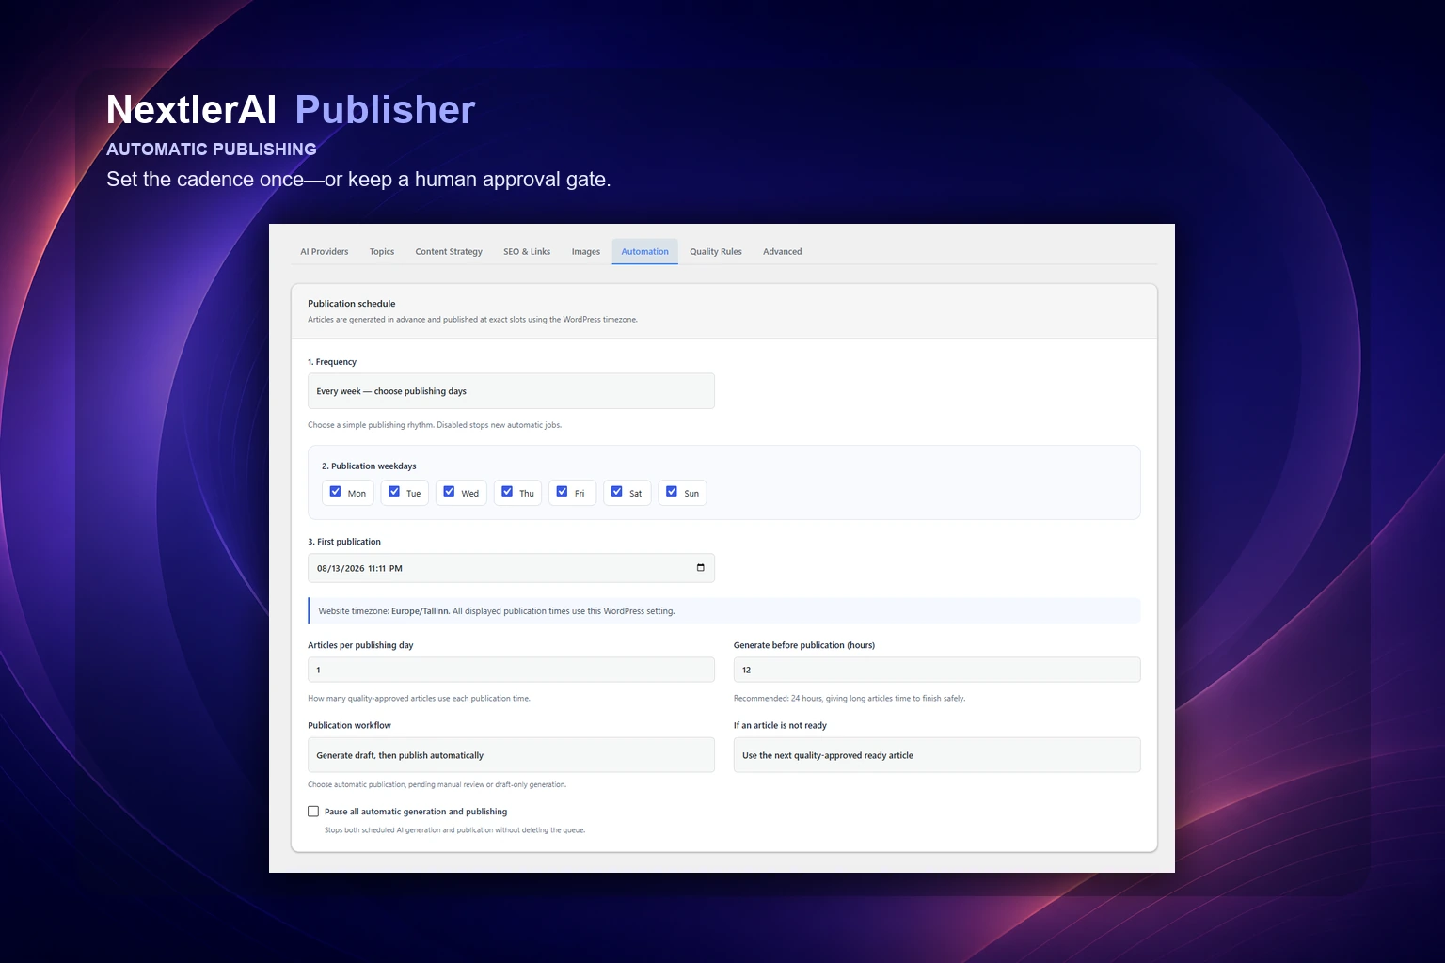The width and height of the screenshot is (1445, 963).
Task: Select the Images tab
Action: [x=586, y=252]
